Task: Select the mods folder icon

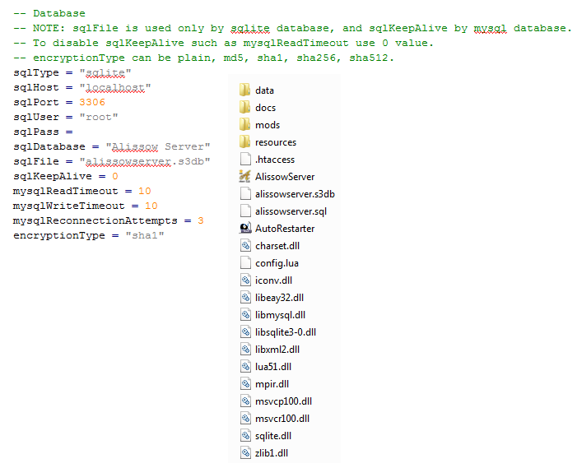Action: click(244, 124)
